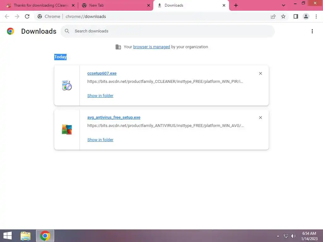Click the Chrome taskbar icon
The height and width of the screenshot is (242, 323).
[45, 236]
